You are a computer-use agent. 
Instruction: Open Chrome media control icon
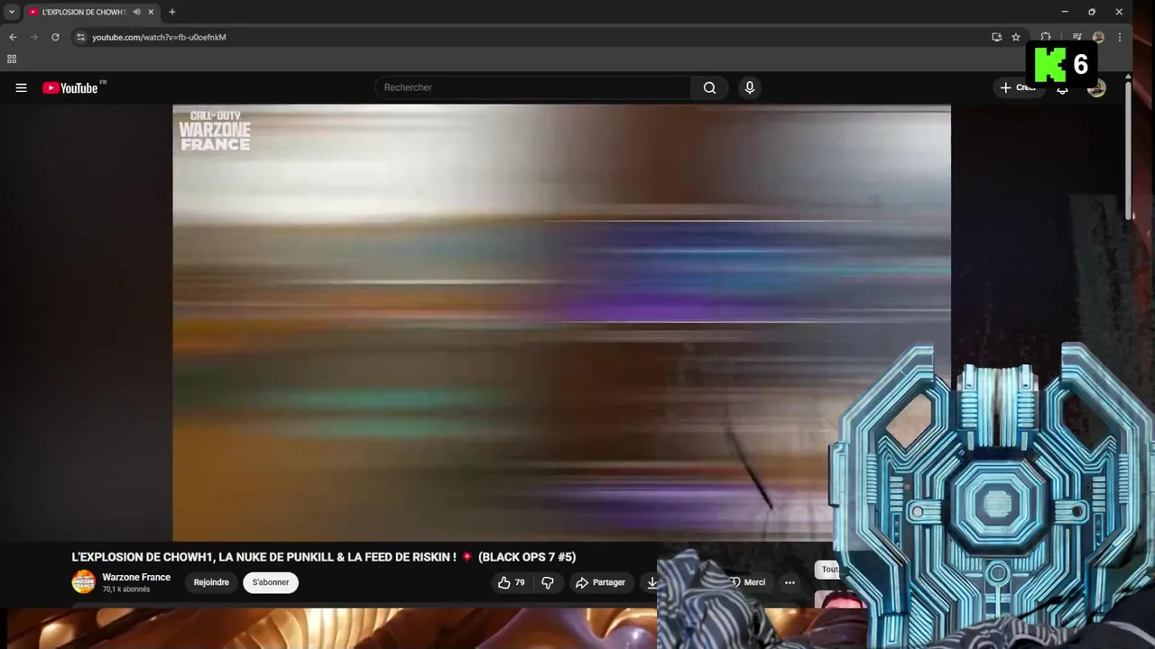pos(1077,37)
